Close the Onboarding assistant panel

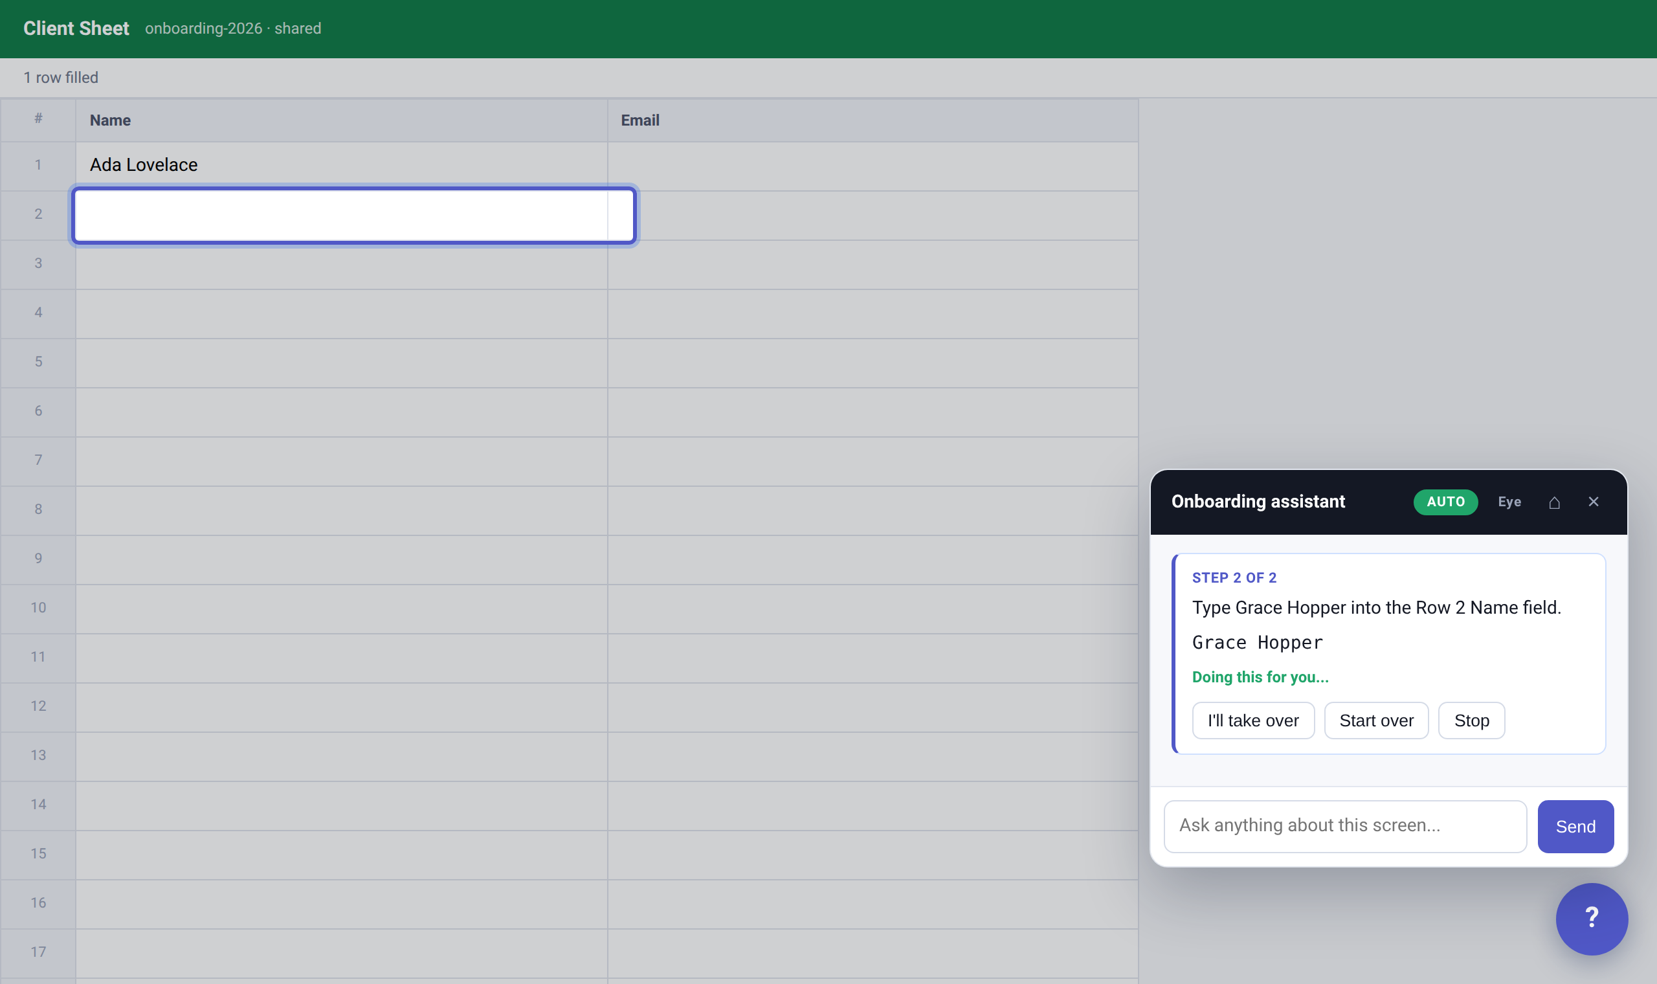pos(1593,502)
